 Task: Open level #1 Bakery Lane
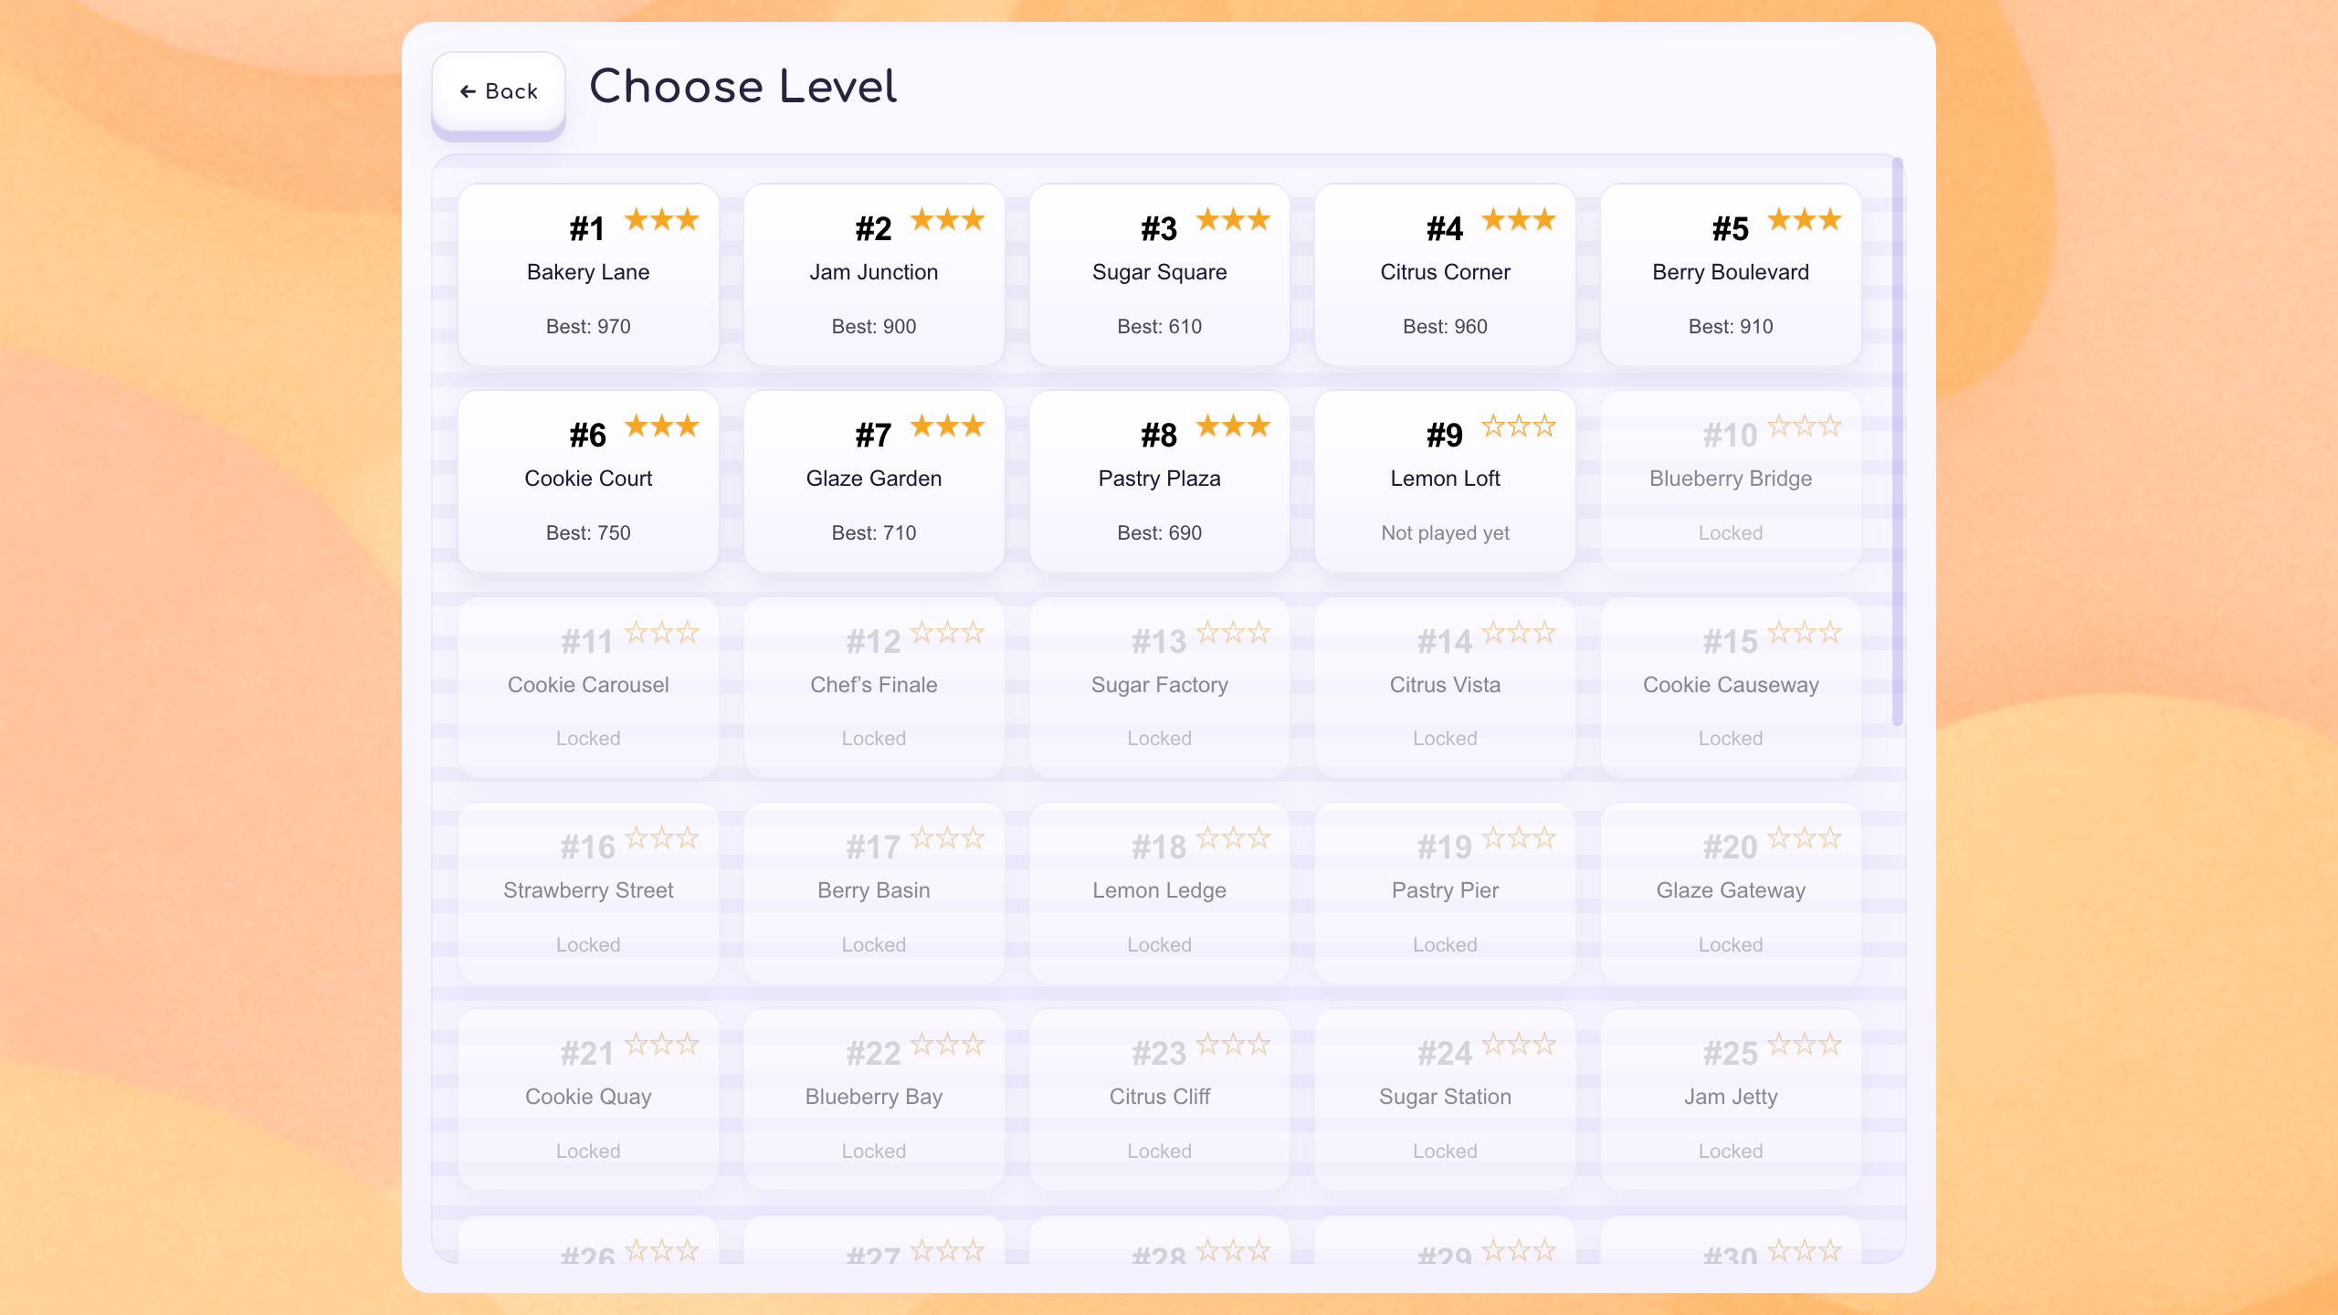tap(587, 274)
